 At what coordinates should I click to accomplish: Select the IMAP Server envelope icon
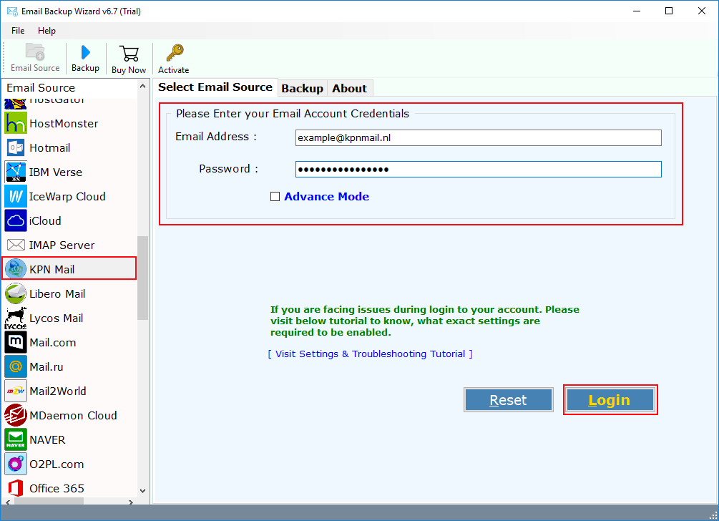click(16, 245)
